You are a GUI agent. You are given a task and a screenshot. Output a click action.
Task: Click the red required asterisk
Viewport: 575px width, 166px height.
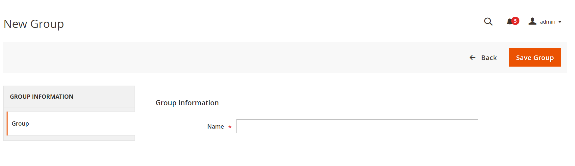tap(230, 127)
